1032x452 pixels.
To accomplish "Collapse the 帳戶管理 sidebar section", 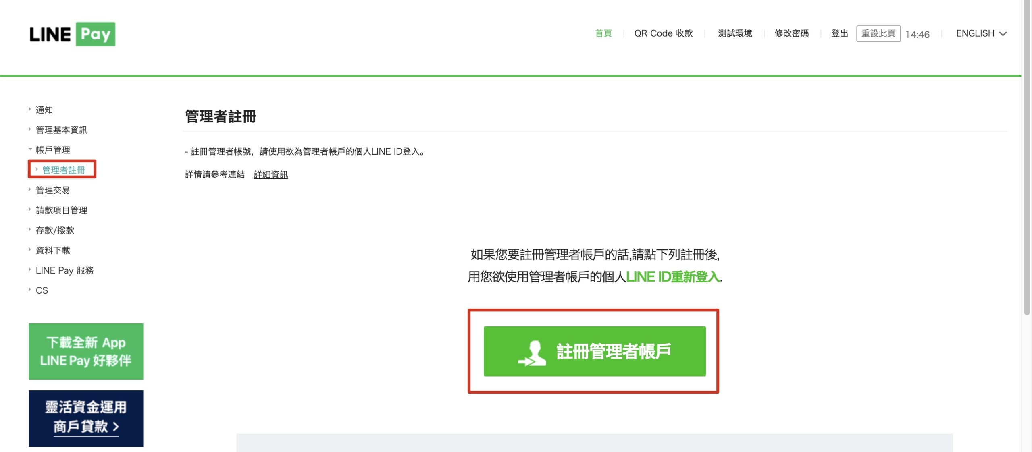I will (52, 150).
